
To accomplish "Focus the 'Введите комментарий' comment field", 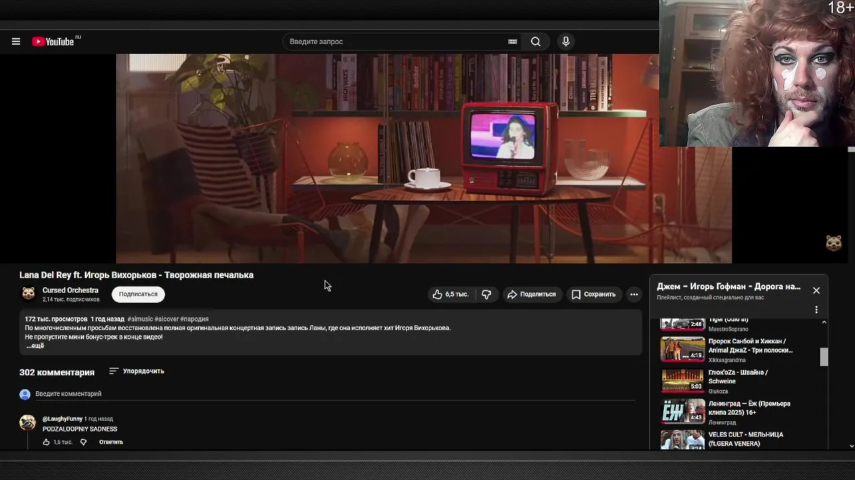I will (334, 394).
